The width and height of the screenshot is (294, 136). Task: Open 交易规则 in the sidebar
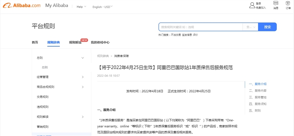pos(43,97)
